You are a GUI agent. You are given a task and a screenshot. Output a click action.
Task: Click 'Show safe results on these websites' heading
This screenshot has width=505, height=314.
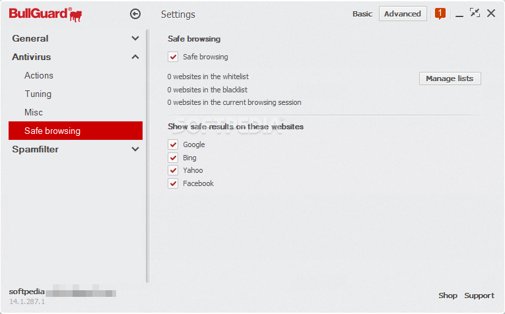point(236,127)
